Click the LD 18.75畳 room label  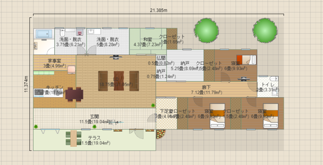tap(116, 82)
